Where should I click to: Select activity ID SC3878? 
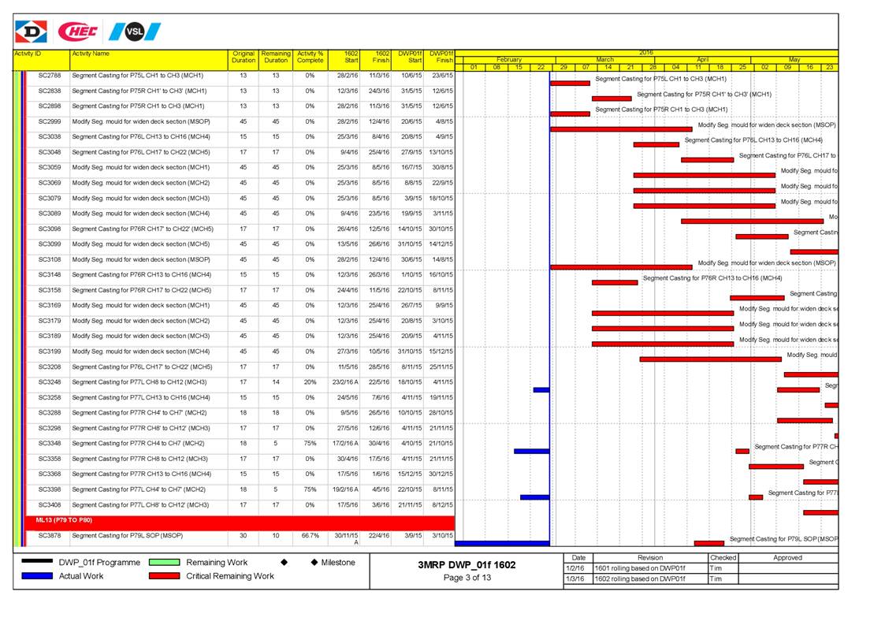point(50,535)
